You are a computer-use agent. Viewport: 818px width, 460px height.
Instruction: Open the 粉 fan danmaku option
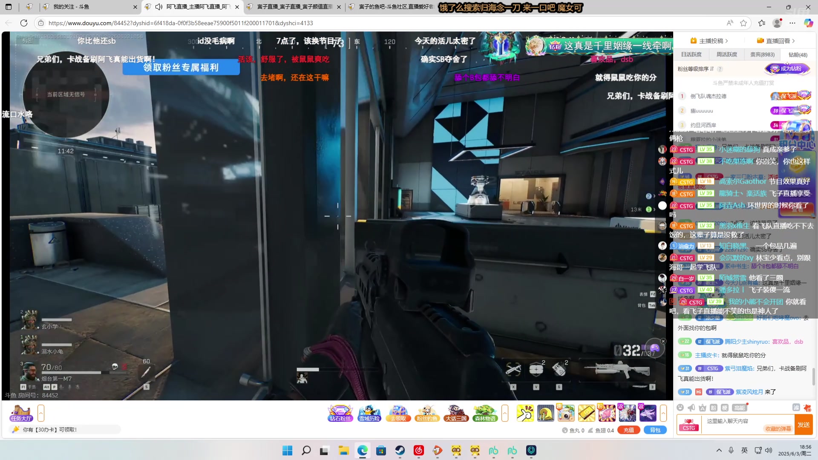[x=714, y=408]
